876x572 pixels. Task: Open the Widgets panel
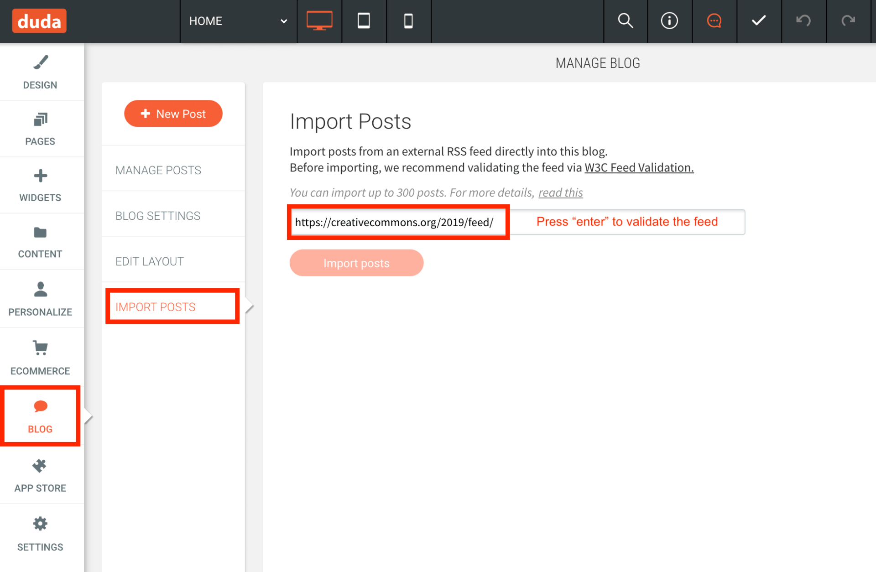click(x=40, y=186)
